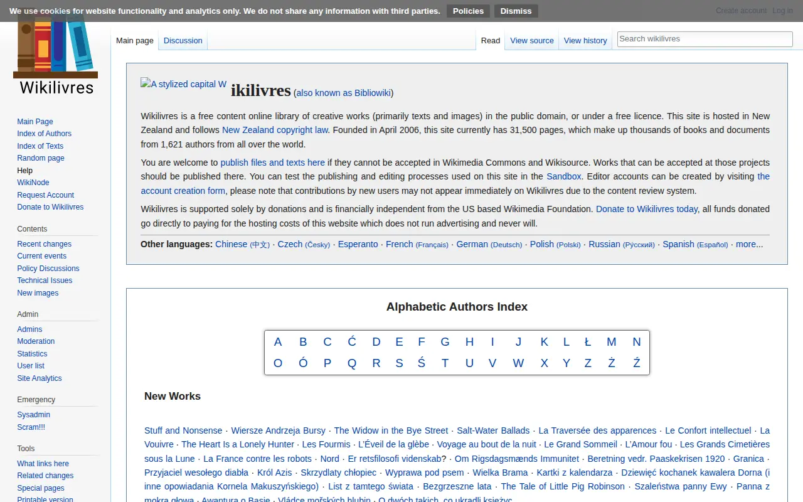Open WikiNode link
Image resolution: width=803 pixels, height=502 pixels.
coord(33,183)
